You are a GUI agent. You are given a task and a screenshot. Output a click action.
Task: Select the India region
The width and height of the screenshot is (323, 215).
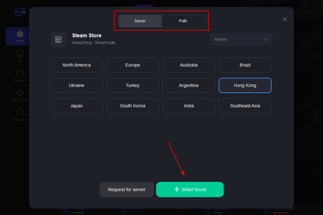click(x=189, y=106)
